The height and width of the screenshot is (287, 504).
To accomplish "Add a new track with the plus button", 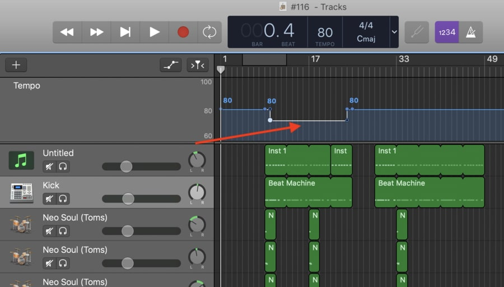I will 16,65.
